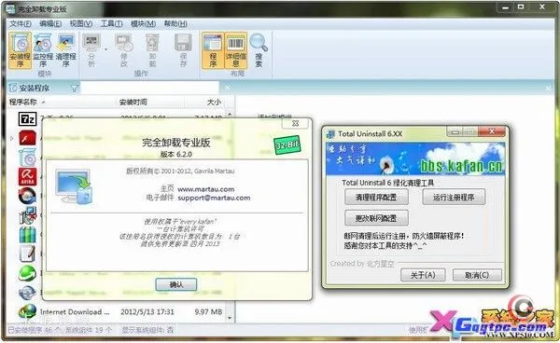Viewport: 560px width, 343px height.
Task: Click the 9.97 MB size cell
Action: [208, 312]
